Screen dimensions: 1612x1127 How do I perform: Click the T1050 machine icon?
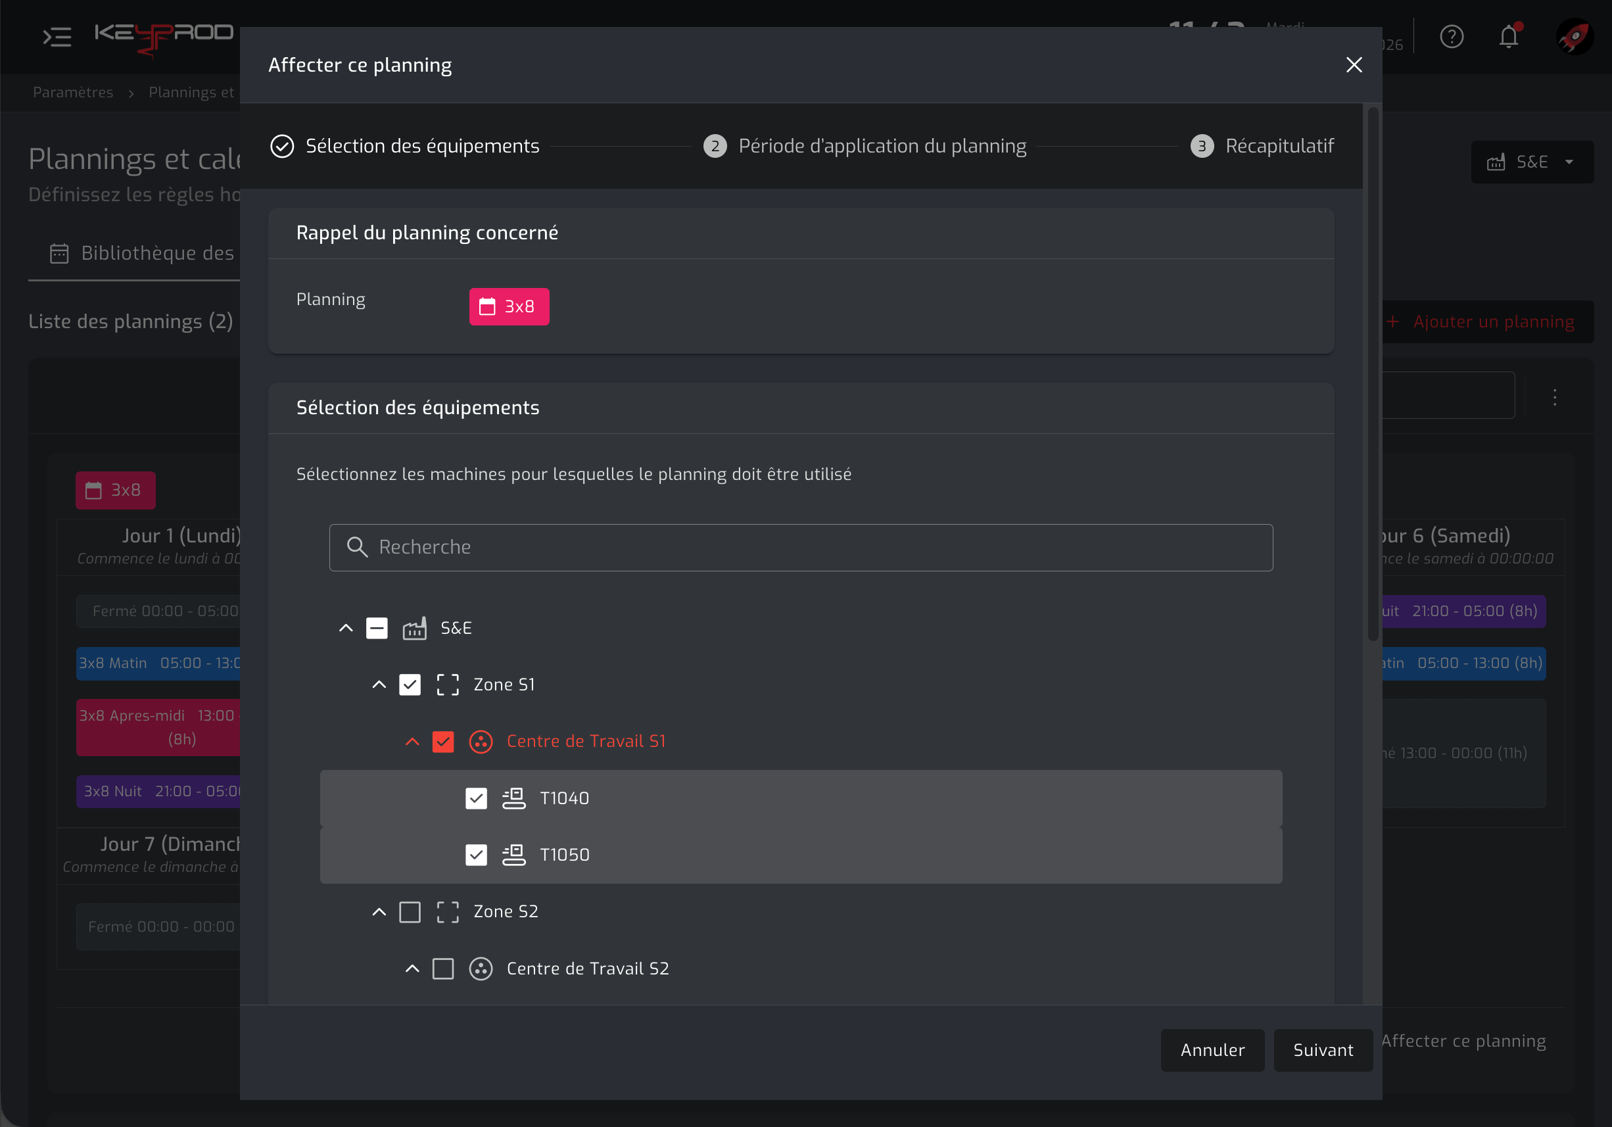click(514, 855)
